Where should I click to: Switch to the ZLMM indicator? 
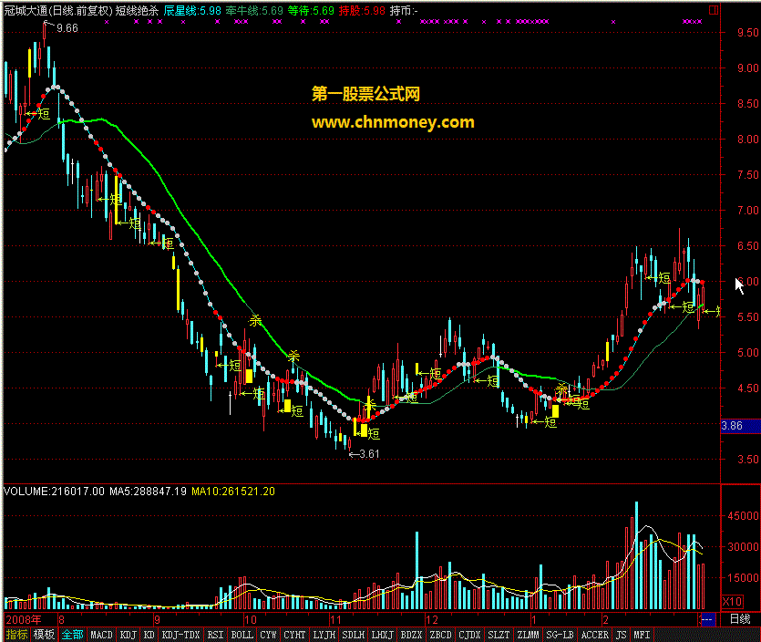tap(528, 635)
